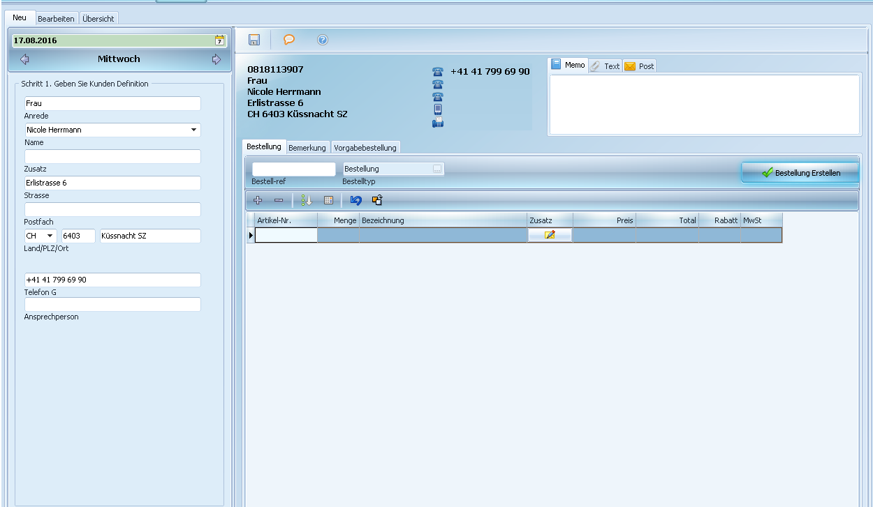Screen dimensions: 873x507
Task: Switch to the Bearbeiten tab
Action: (56, 19)
